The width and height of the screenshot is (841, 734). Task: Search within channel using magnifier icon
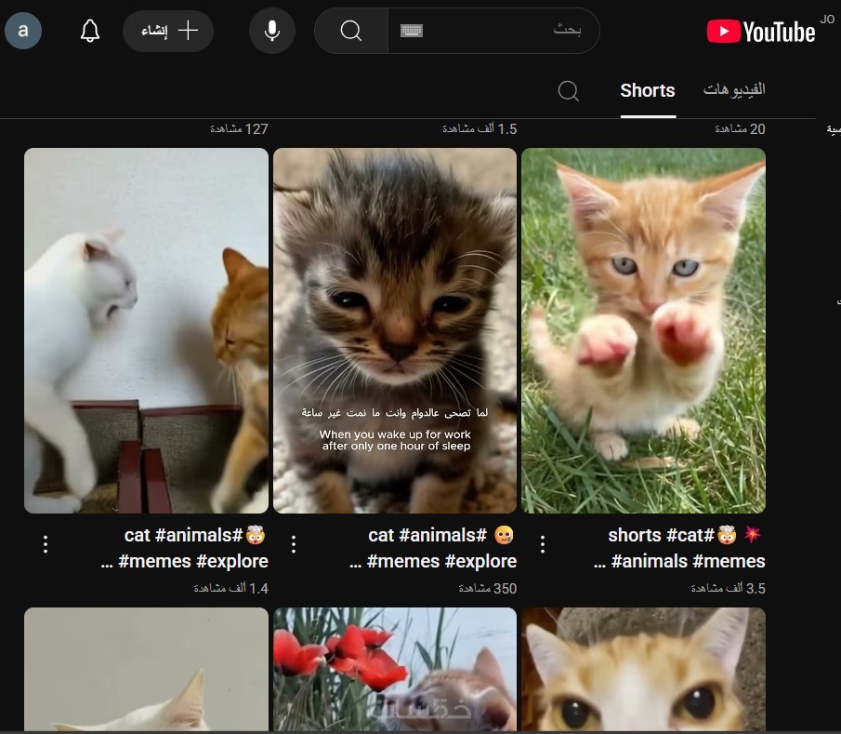pos(568,91)
